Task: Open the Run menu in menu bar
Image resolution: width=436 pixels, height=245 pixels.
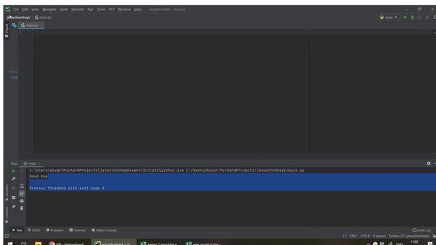Action: tap(91, 10)
